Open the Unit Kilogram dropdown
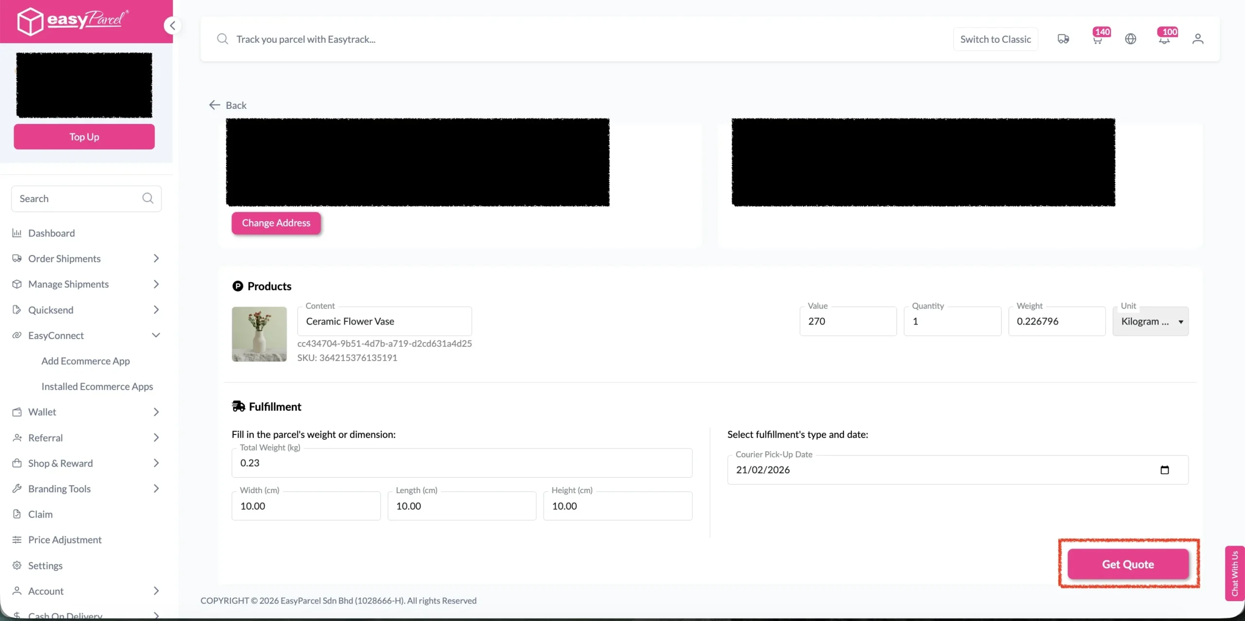The width and height of the screenshot is (1245, 621). [1150, 321]
